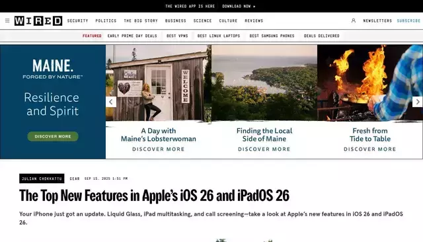
Task: Click the Resilience and Spirit heading
Action: [52, 104]
